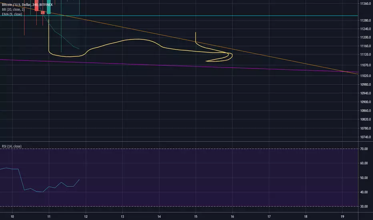
Task: Click date 19 on the time axis
Action: 342,216
